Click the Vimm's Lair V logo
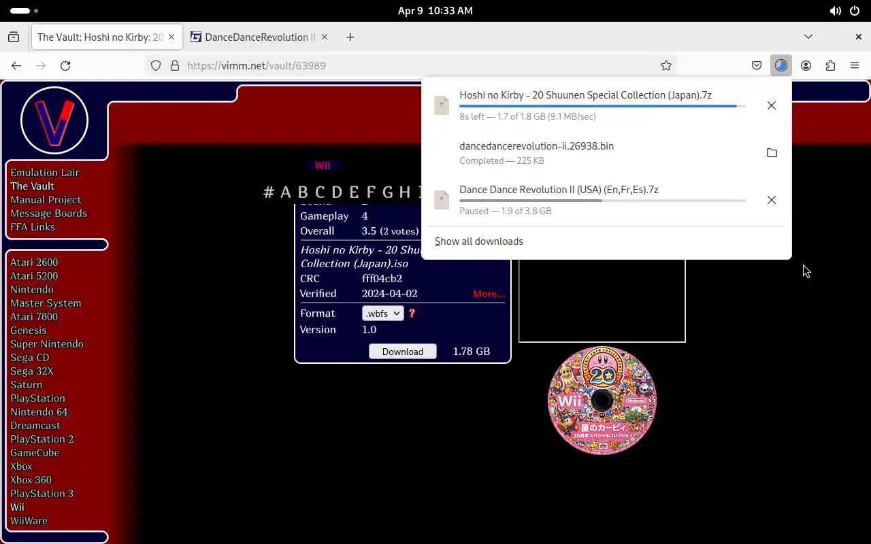The width and height of the screenshot is (871, 544). 54,120
